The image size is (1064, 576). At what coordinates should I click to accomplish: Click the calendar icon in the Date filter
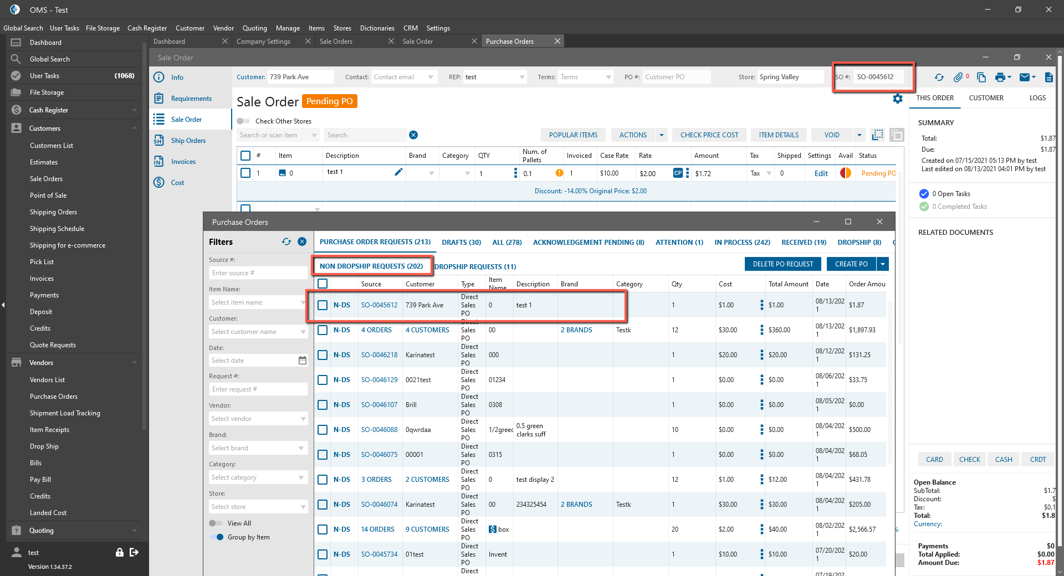pyautogui.click(x=303, y=361)
